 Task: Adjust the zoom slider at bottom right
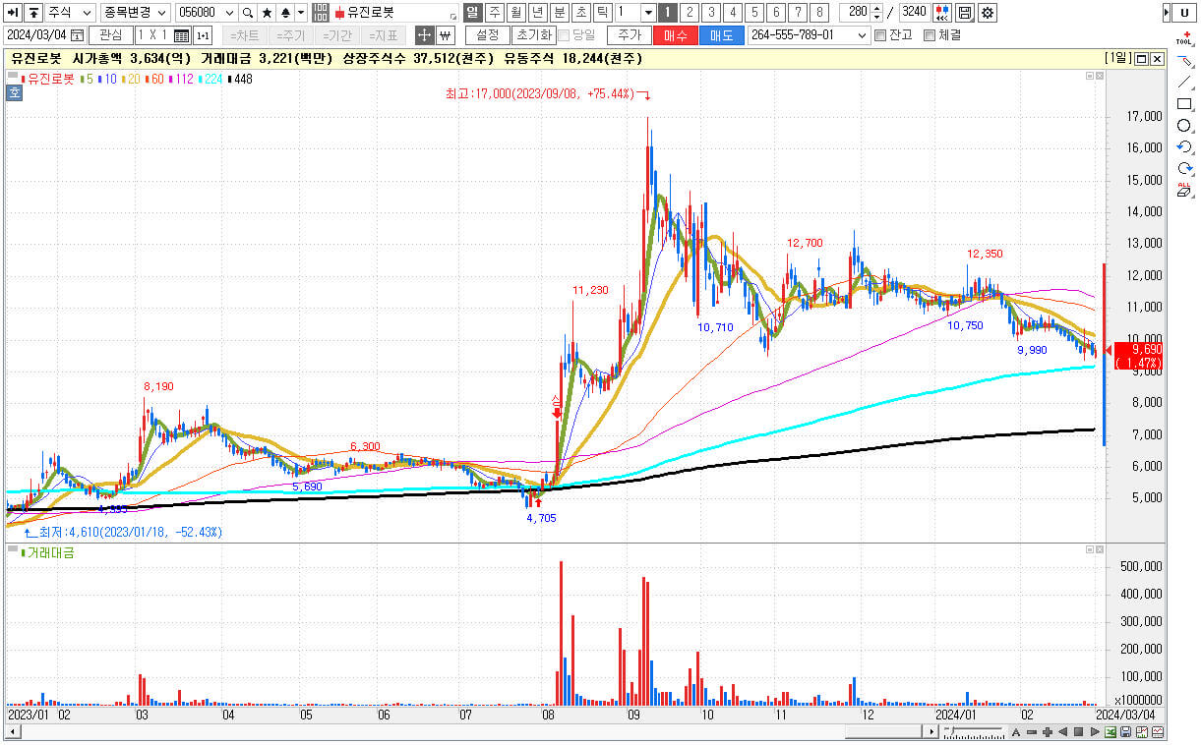click(974, 732)
